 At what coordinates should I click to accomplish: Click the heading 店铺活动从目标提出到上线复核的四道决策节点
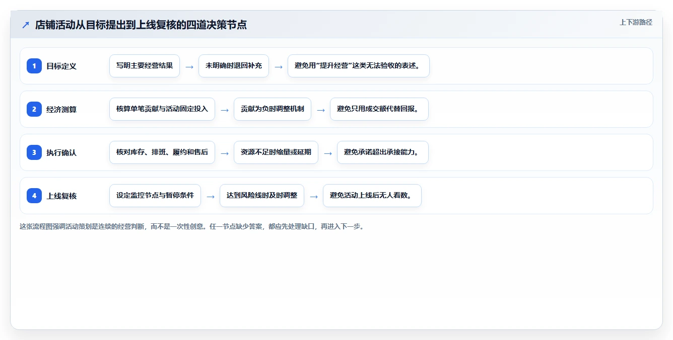tap(141, 25)
